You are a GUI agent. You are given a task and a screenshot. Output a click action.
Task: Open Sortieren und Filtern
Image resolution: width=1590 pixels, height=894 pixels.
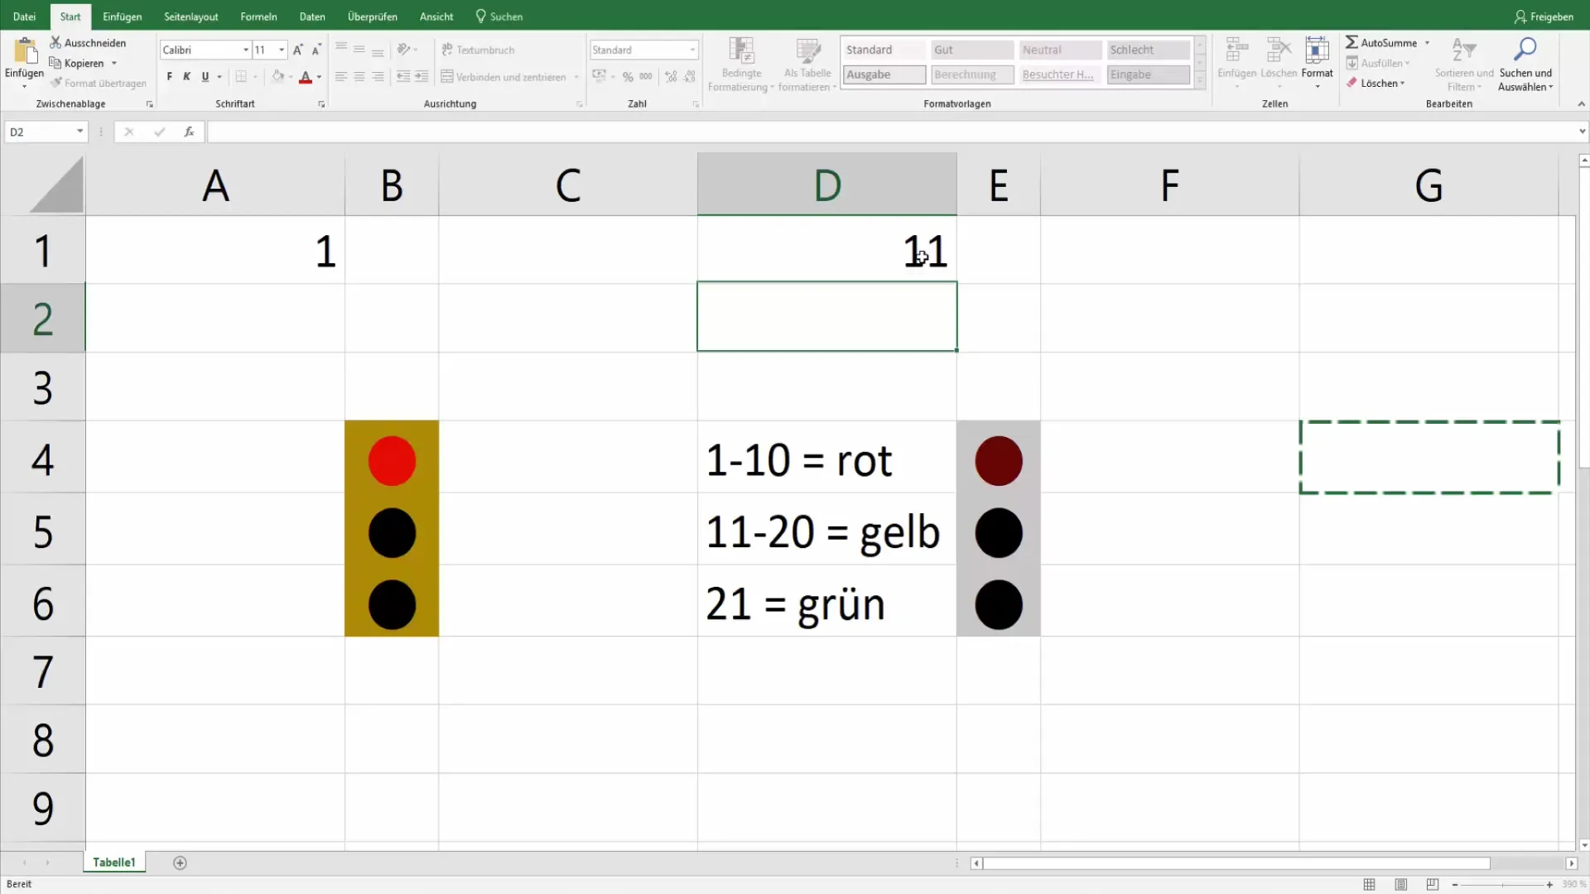click(x=1464, y=65)
